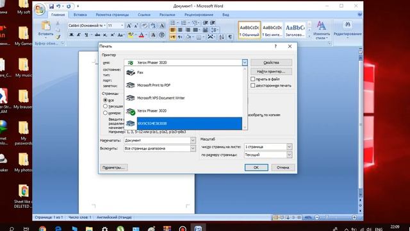
Task: Toggle Bold (Ж) formatting in Word ribbon
Action: [71, 35]
